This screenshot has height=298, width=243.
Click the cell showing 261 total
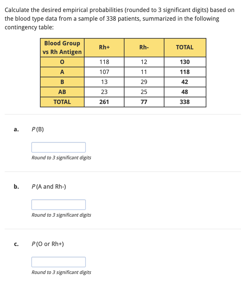point(104,102)
